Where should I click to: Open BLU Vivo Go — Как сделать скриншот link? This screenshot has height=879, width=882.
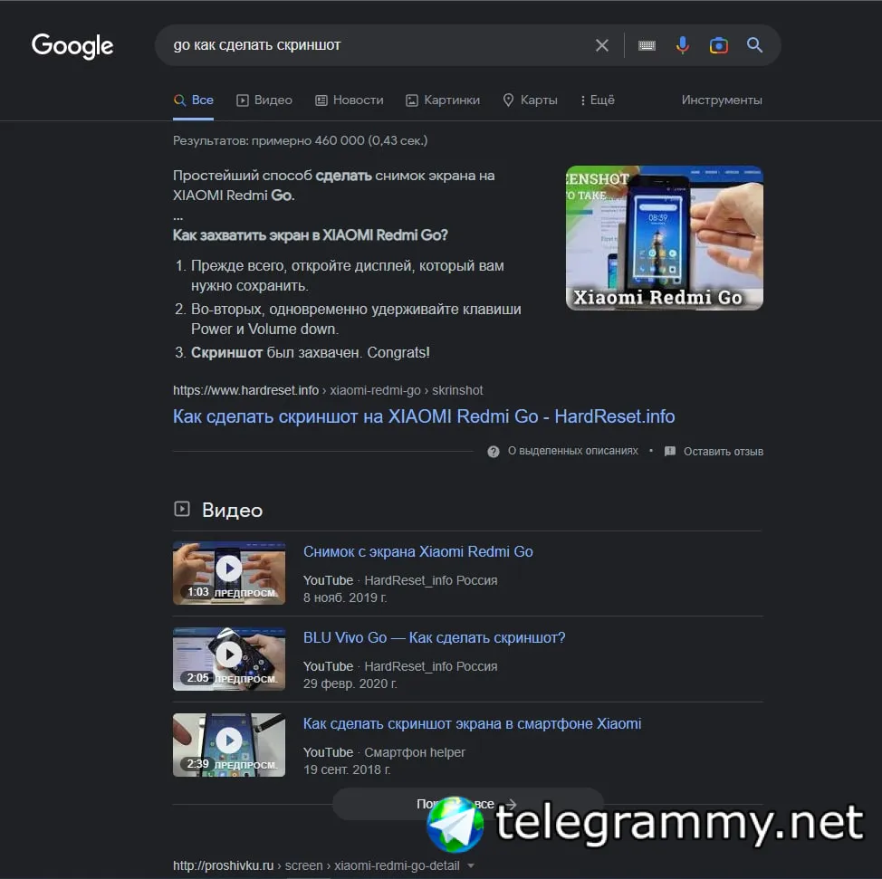coord(435,637)
